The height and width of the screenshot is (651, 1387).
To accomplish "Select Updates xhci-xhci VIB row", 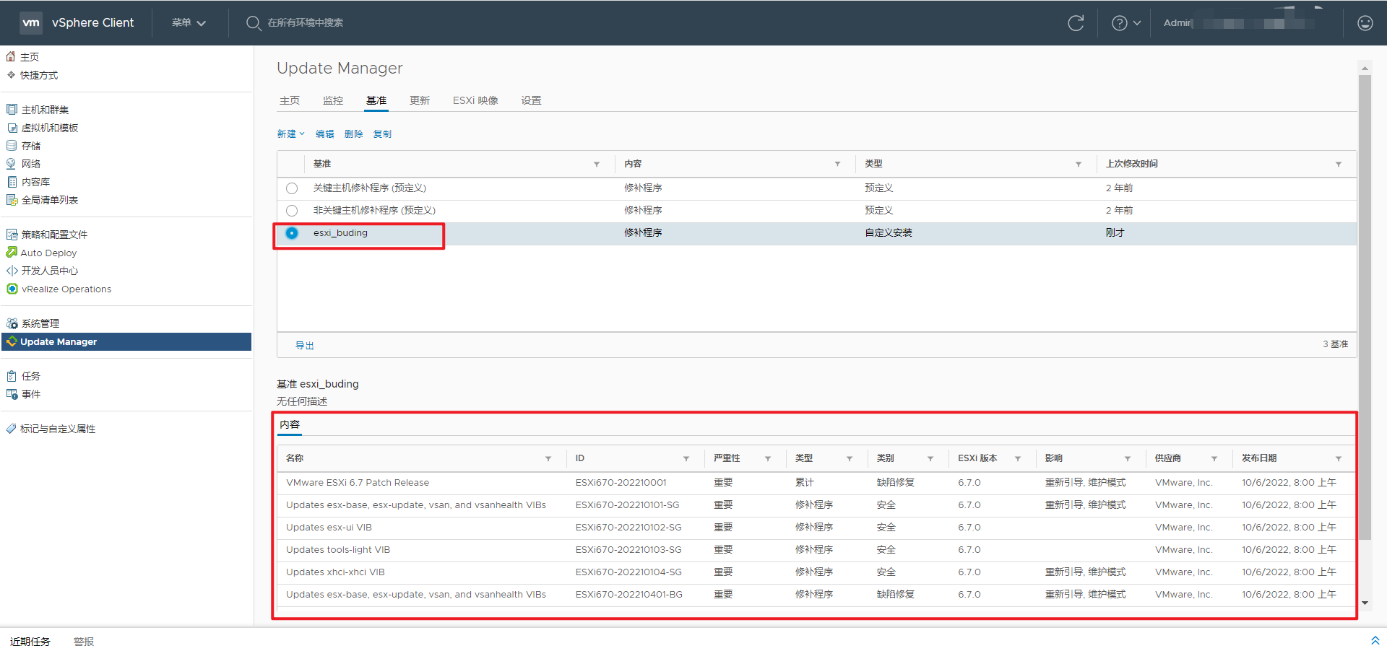I will [x=816, y=572].
